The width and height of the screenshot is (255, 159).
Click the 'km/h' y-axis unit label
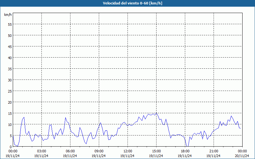click(x=8, y=15)
